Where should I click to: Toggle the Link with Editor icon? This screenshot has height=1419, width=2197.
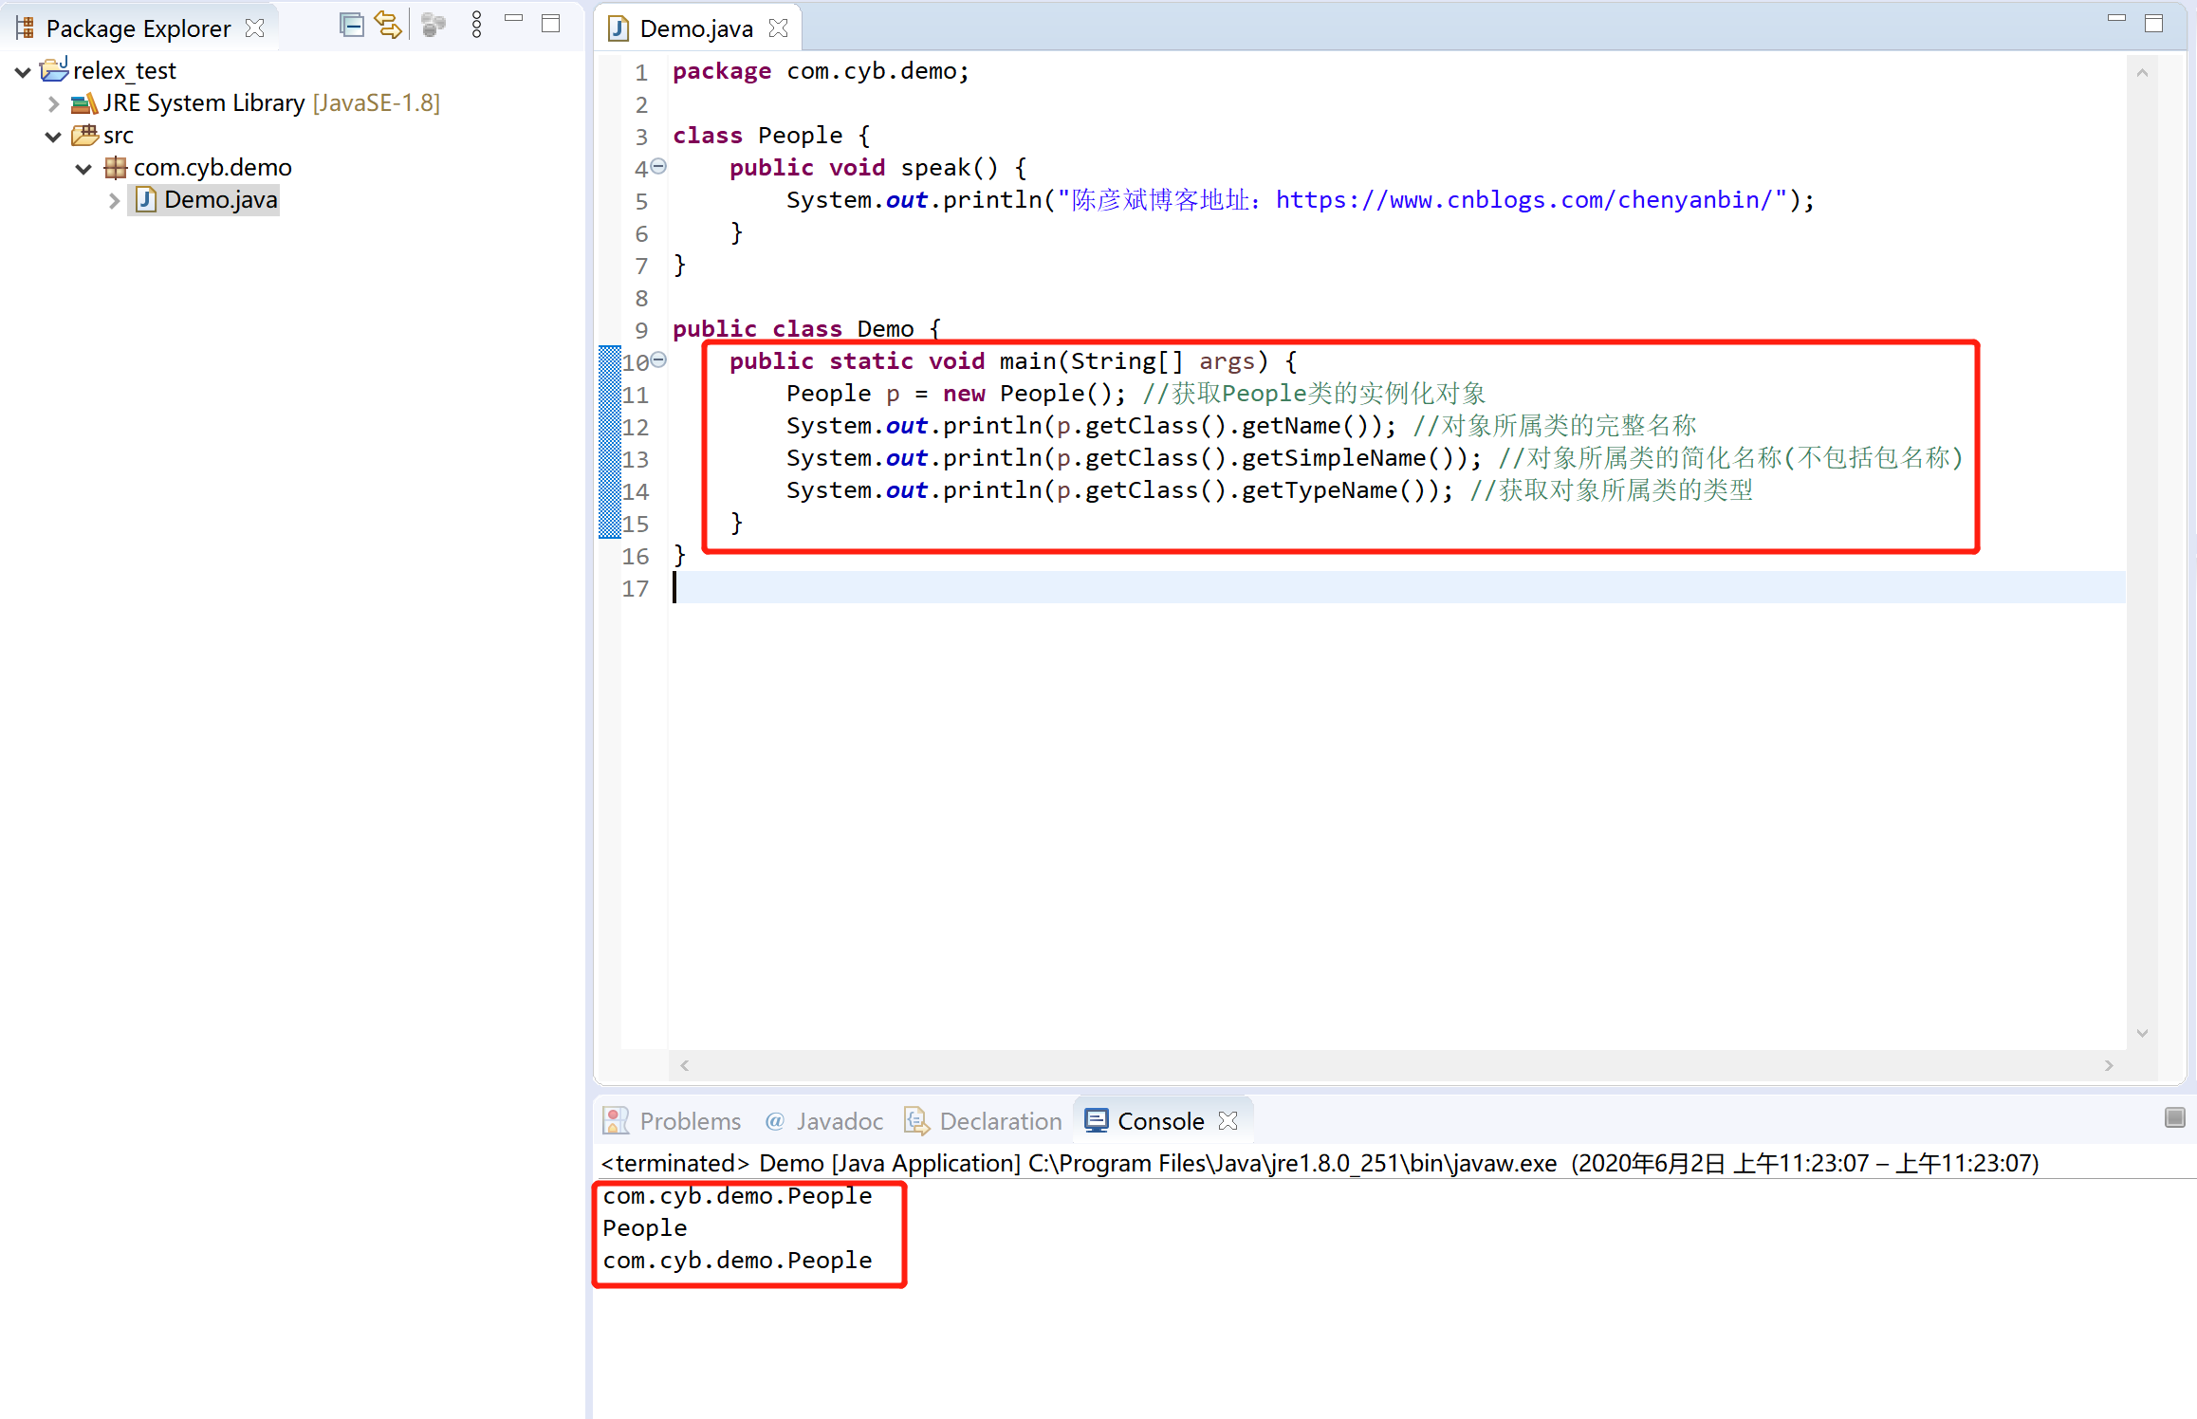coord(387,26)
